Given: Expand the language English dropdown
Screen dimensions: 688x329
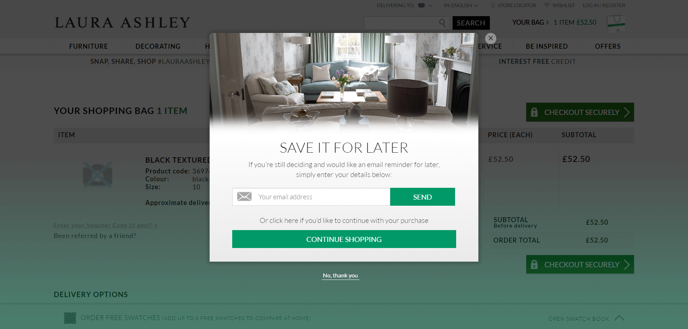Looking at the screenshot, I should coord(460,5).
